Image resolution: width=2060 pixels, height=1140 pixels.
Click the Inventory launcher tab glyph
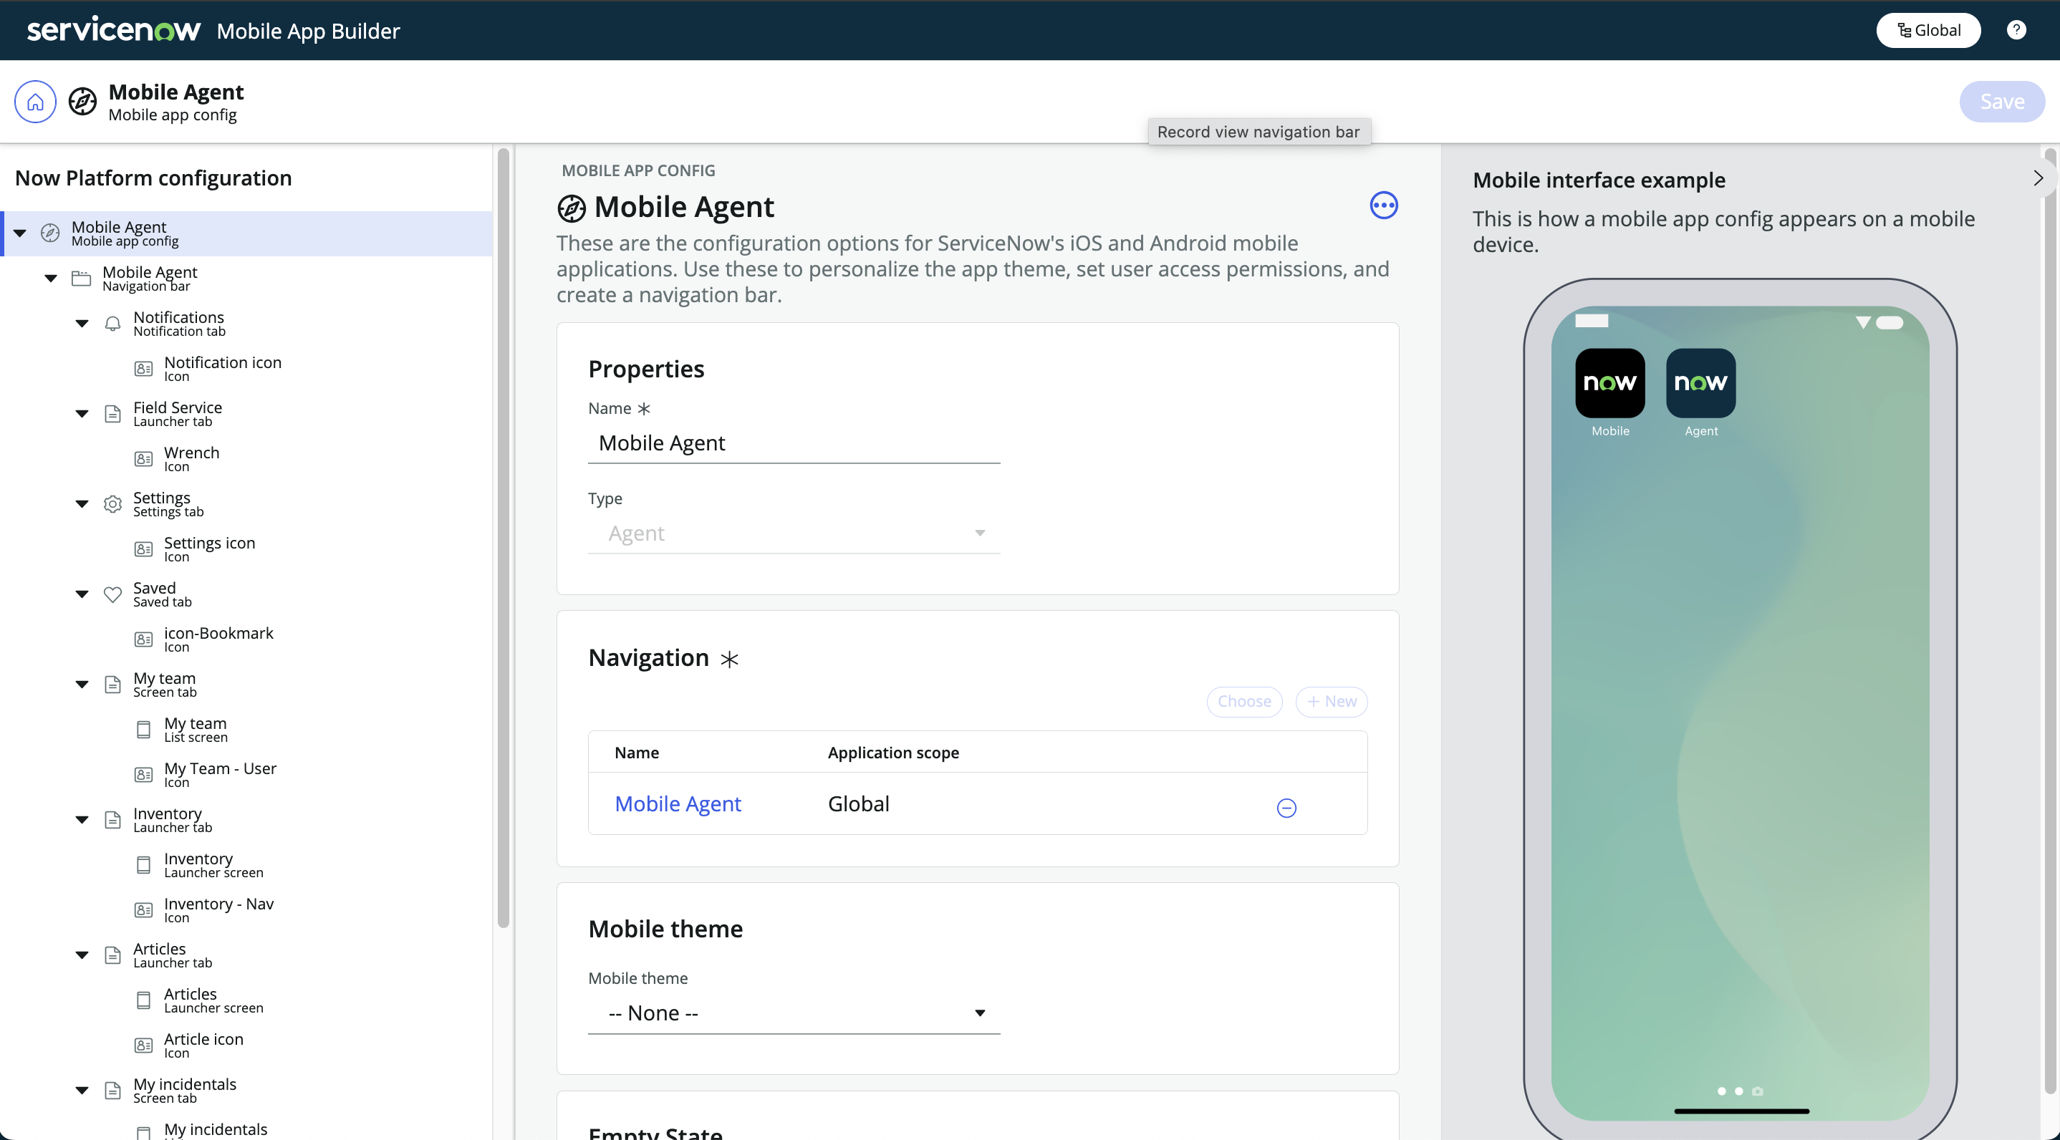click(x=112, y=820)
